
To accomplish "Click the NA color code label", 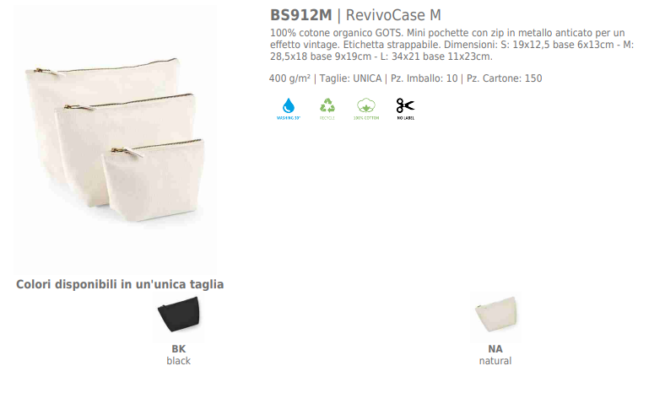I will (495, 349).
